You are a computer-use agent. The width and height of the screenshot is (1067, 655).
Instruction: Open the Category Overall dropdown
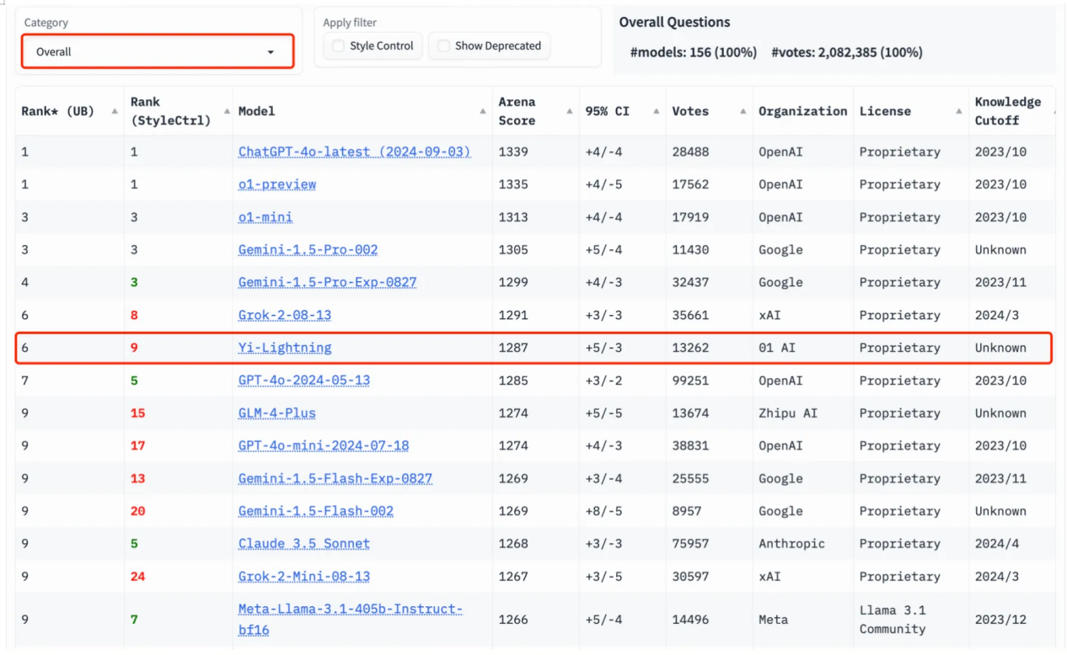158,51
